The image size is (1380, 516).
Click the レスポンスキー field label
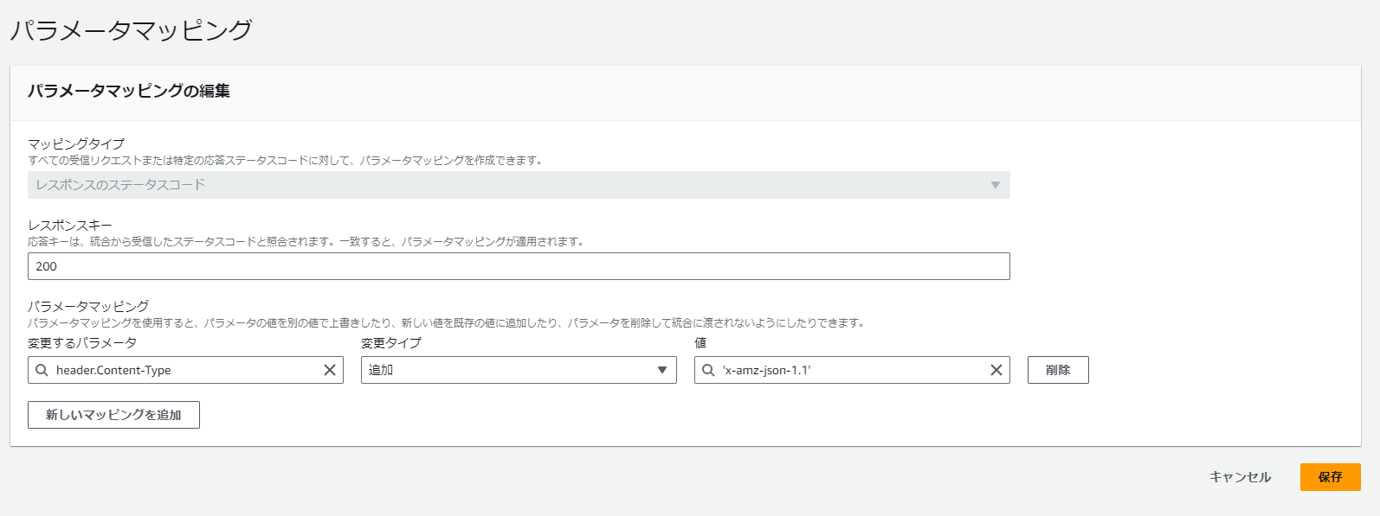pos(70,225)
